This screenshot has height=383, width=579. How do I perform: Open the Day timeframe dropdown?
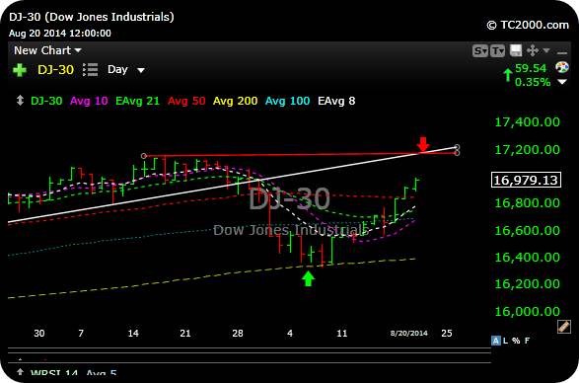pyautogui.click(x=125, y=69)
